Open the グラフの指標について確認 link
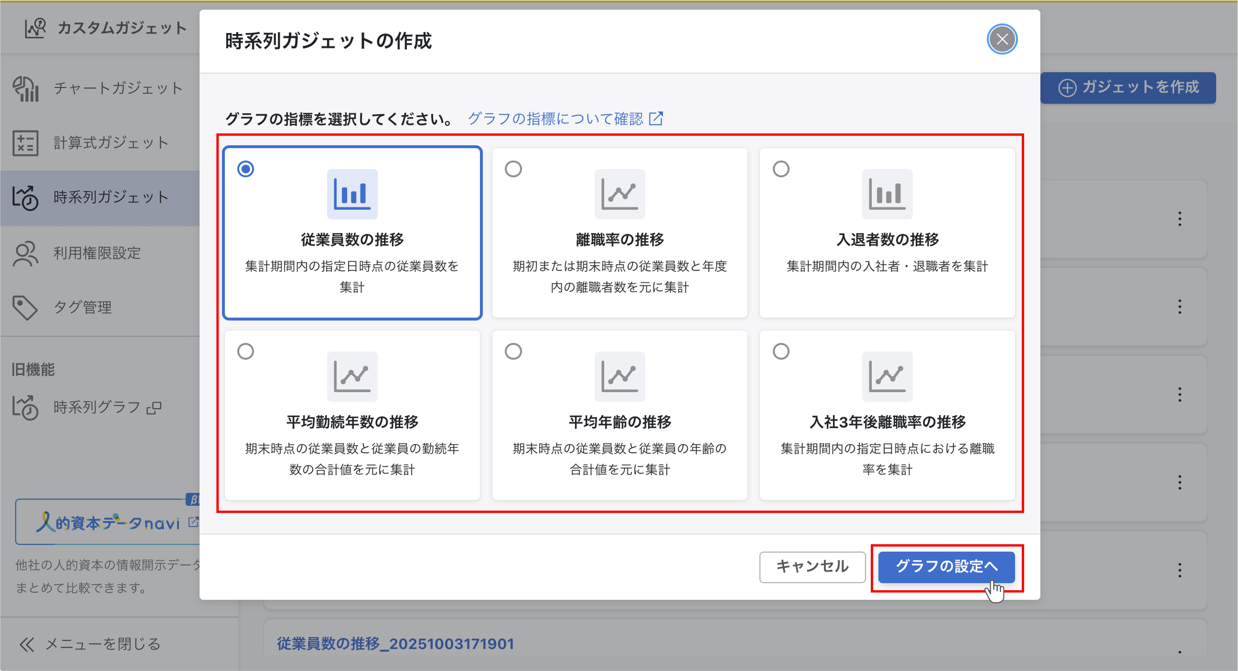 tap(555, 119)
